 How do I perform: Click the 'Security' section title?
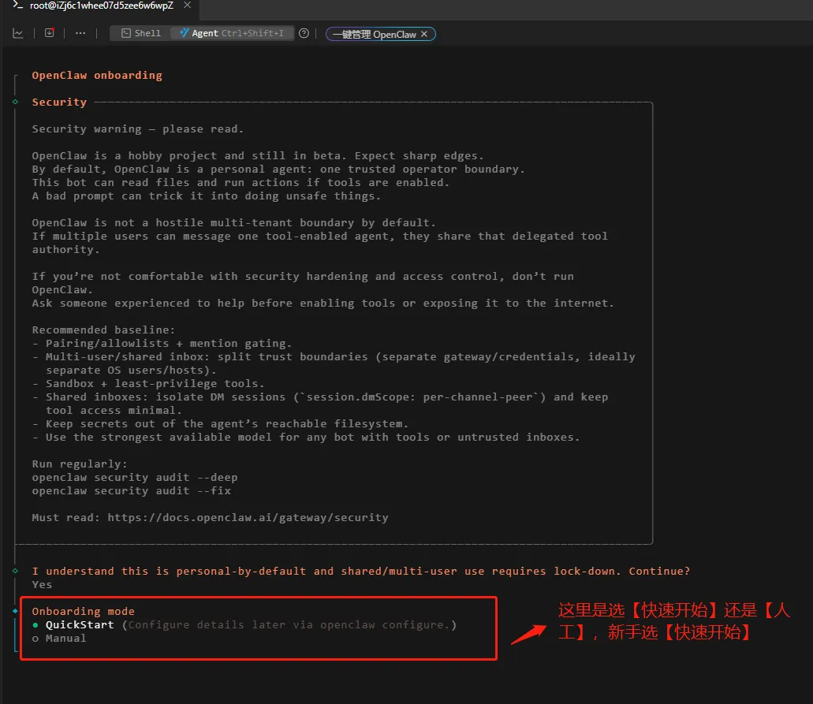pos(59,102)
